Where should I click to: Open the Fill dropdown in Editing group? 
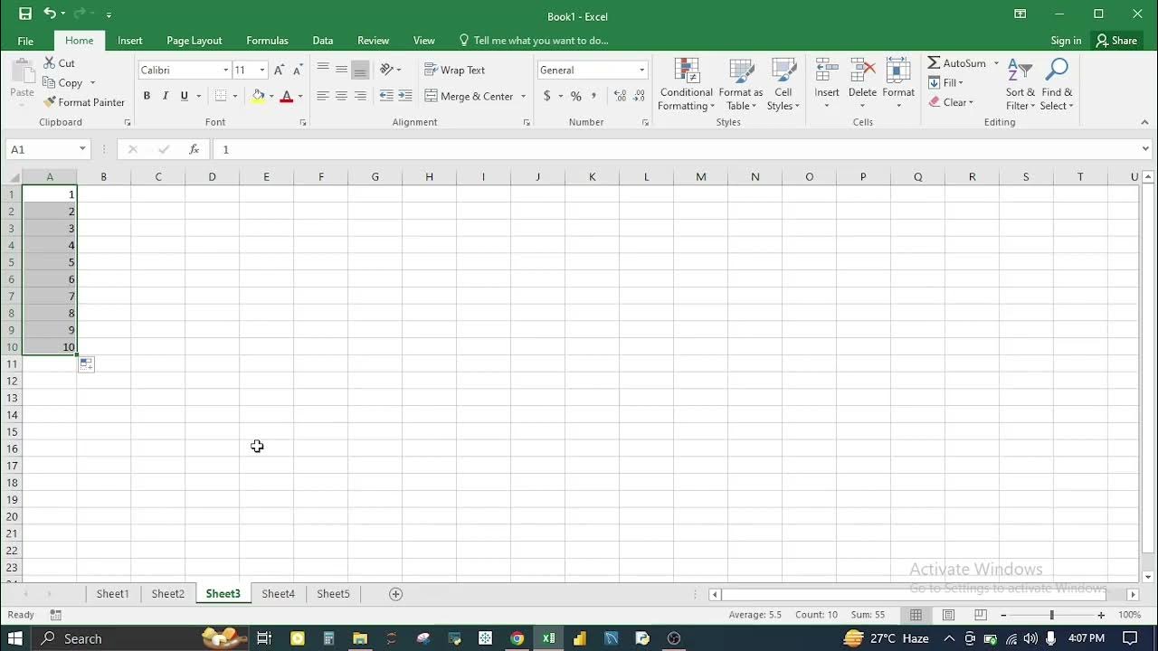click(x=946, y=82)
